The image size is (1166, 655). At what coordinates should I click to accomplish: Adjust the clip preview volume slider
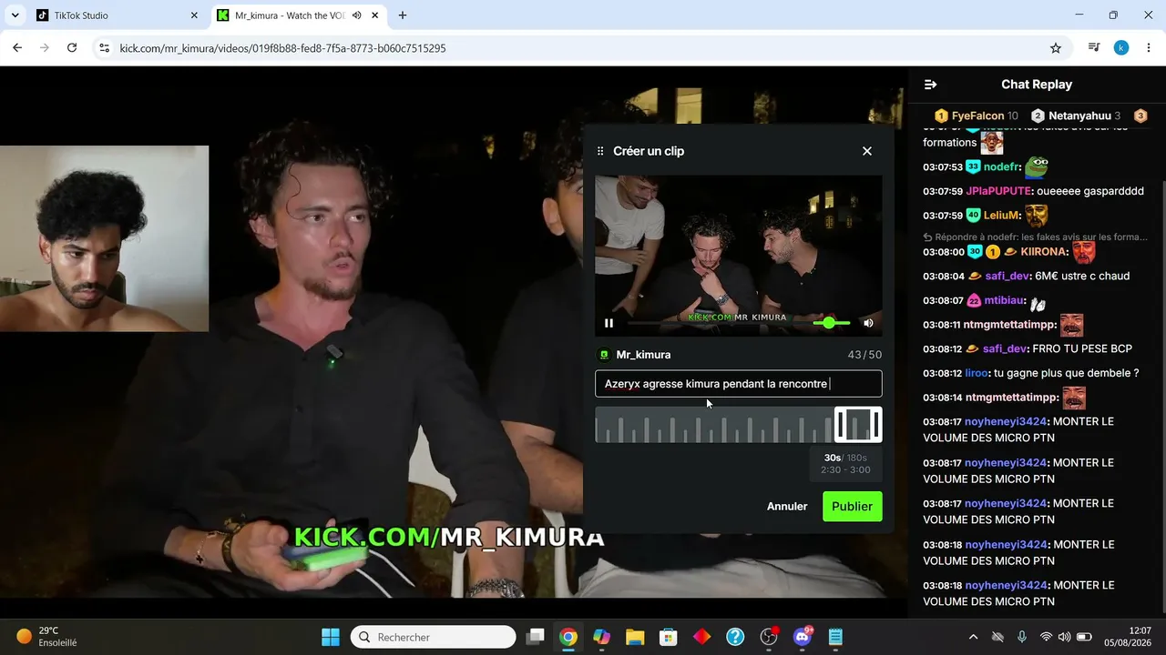[832, 323]
